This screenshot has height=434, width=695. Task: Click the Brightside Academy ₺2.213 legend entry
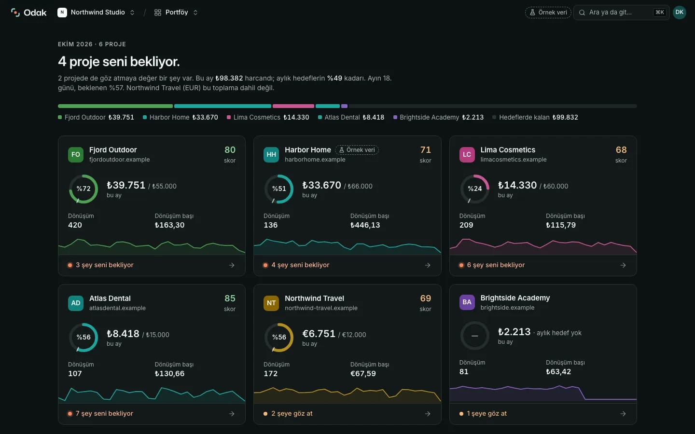pos(438,117)
